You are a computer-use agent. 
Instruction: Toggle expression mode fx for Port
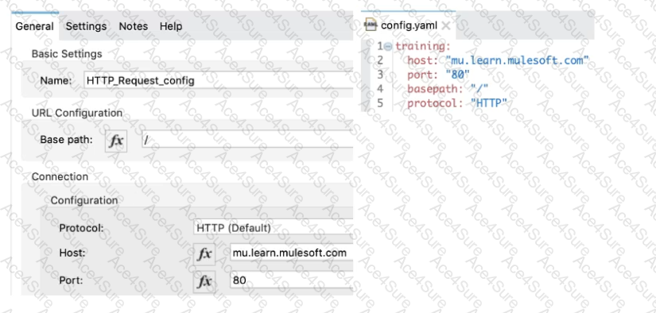pos(204,282)
